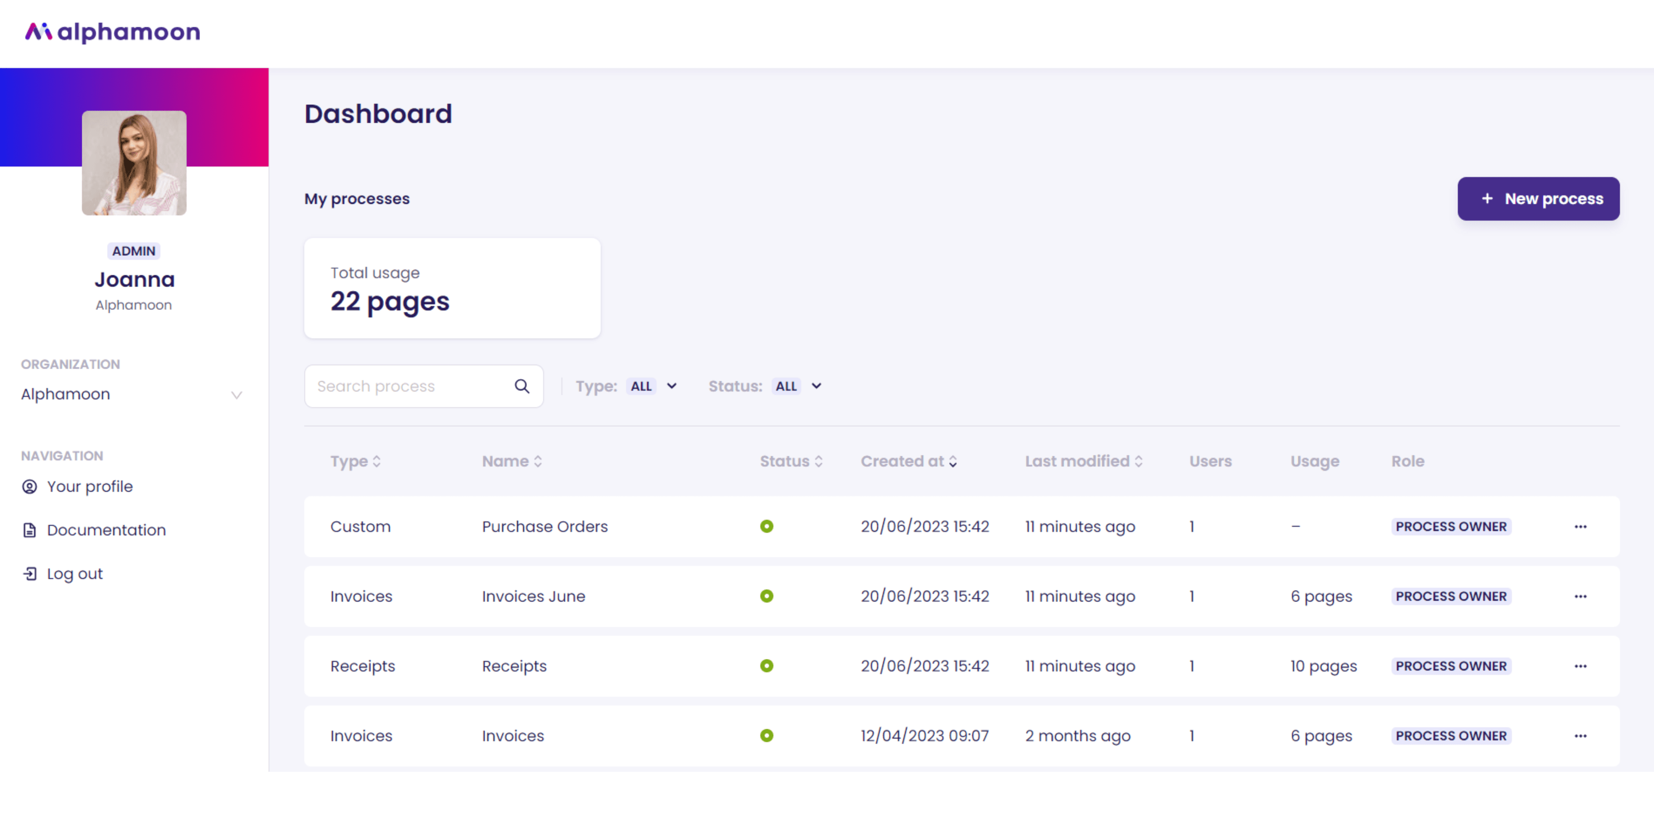This screenshot has width=1654, height=827.
Task: Open more options for Invoices June
Action: (x=1580, y=597)
